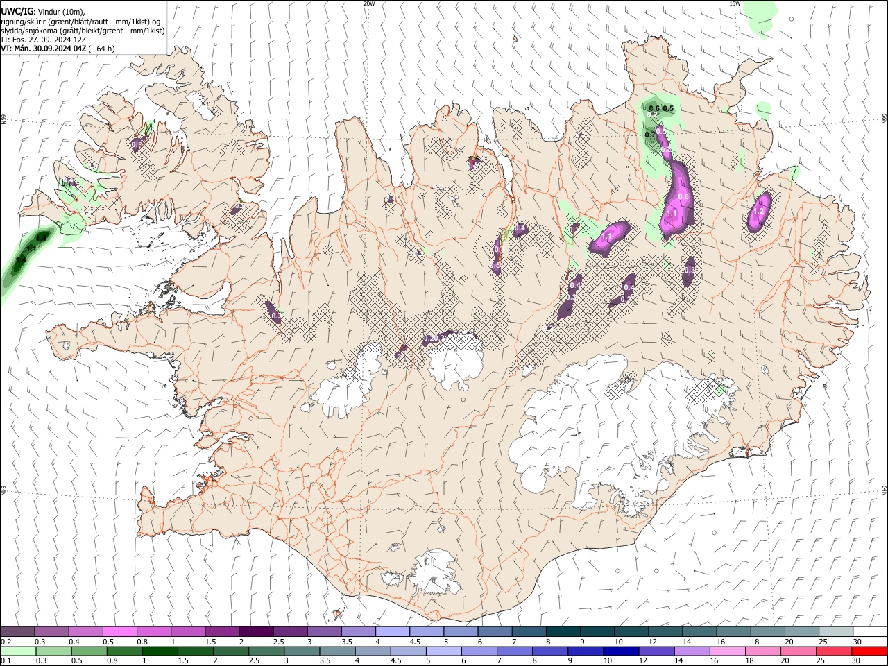The image size is (888, 666).
Task: Click the '1.2' value on the eastern purple area
Action: tap(758, 212)
